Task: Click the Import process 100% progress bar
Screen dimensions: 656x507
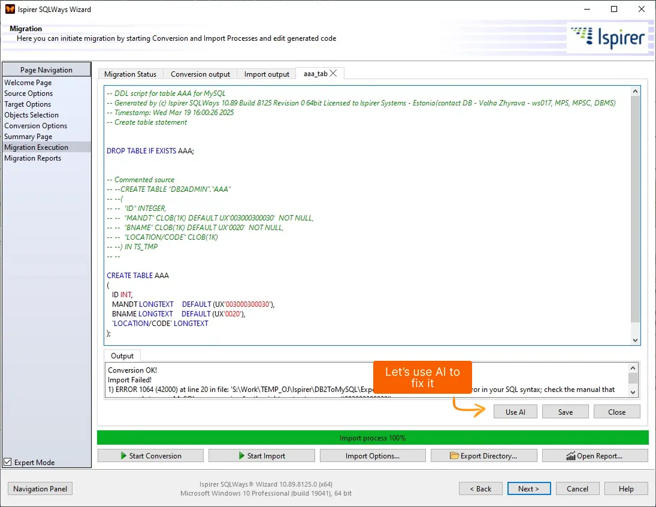Action: point(373,437)
